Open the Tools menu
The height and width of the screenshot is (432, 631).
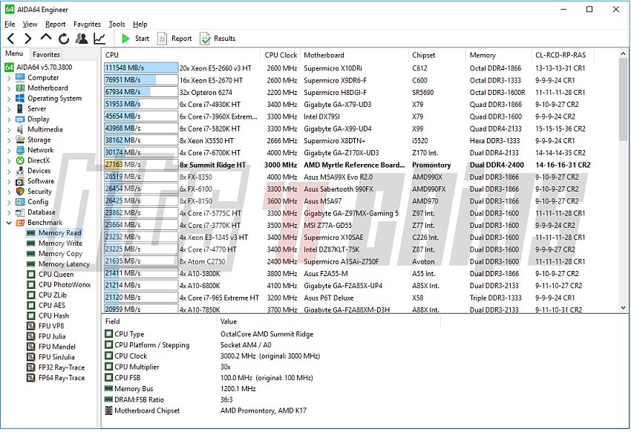[x=117, y=24]
